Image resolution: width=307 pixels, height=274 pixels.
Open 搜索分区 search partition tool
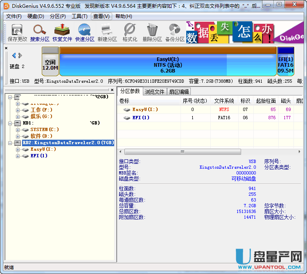(x=40, y=33)
